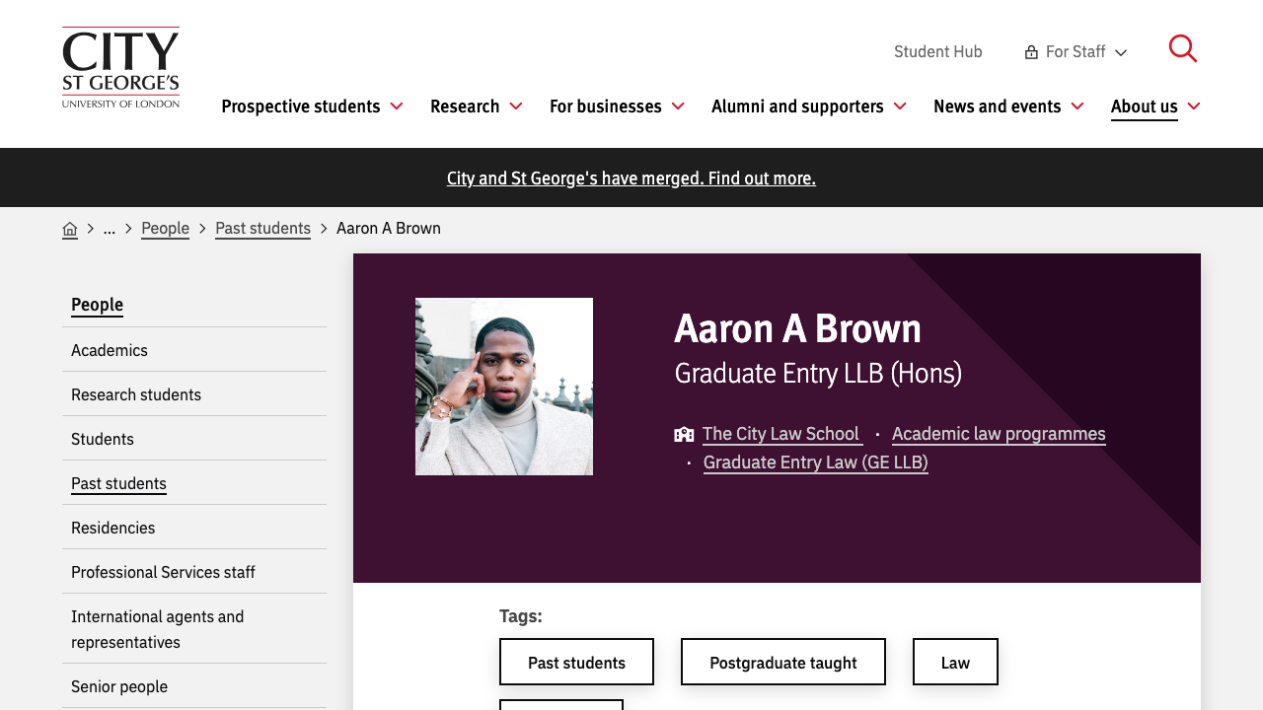Viewport: 1263px width, 710px height.
Task: Click the briefcase icon next to For Staff
Action: (x=1029, y=50)
